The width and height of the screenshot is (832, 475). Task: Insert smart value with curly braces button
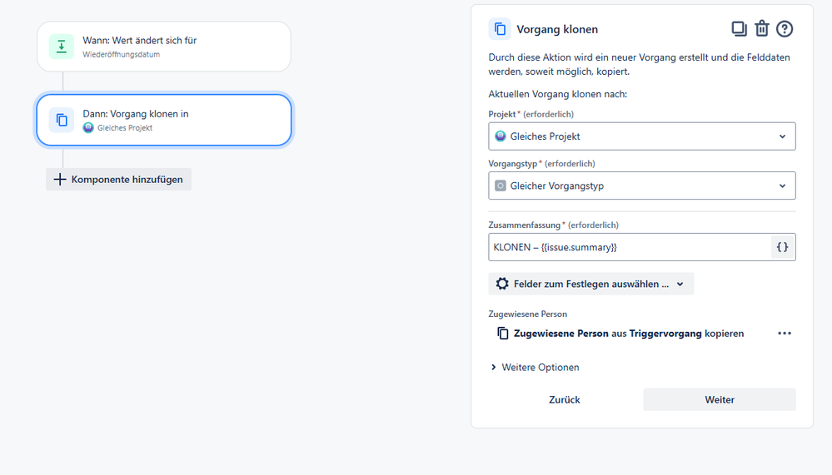(x=782, y=247)
